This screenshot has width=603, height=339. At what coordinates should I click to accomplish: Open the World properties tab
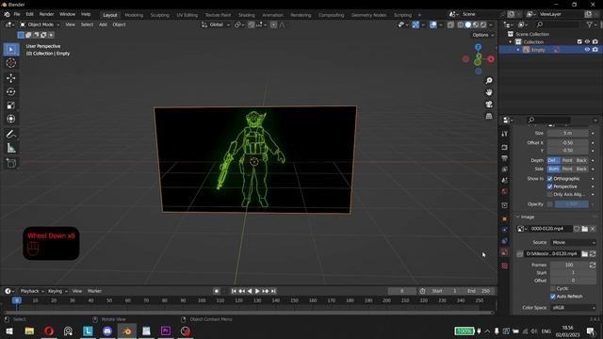(505, 191)
